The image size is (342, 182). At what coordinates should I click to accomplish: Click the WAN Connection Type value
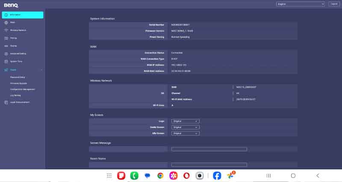[174, 59]
